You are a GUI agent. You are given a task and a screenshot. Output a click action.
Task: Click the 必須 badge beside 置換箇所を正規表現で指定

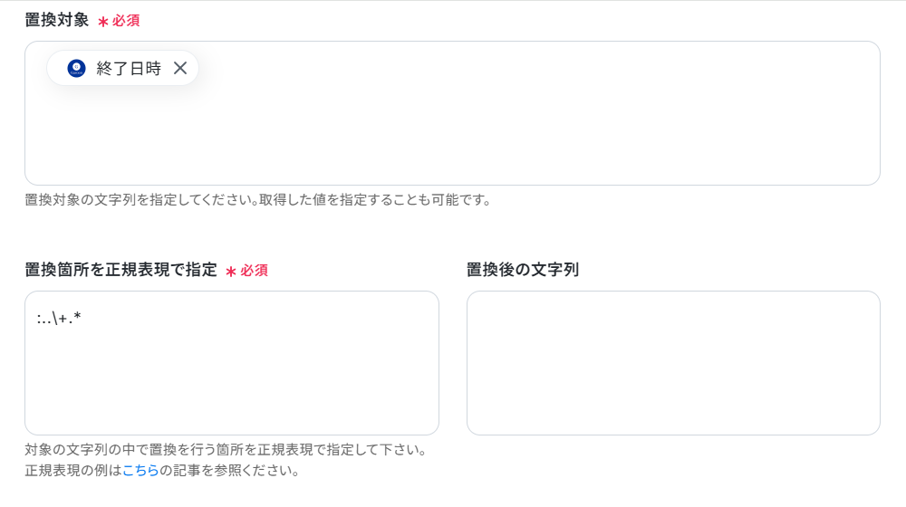[x=255, y=271]
